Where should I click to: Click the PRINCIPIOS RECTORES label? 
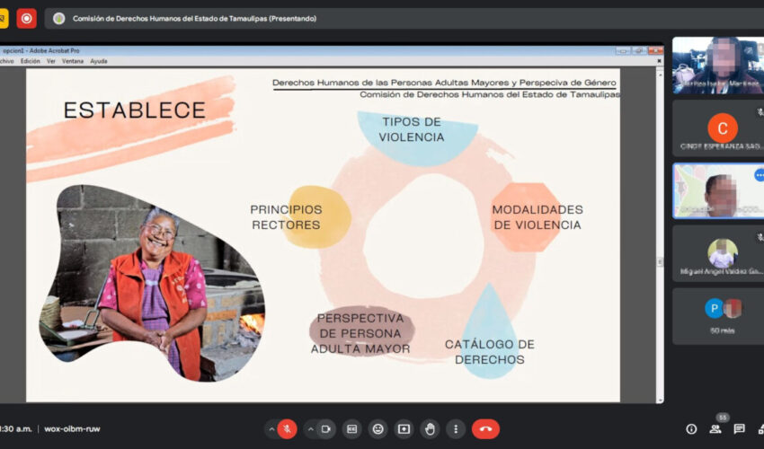(286, 217)
